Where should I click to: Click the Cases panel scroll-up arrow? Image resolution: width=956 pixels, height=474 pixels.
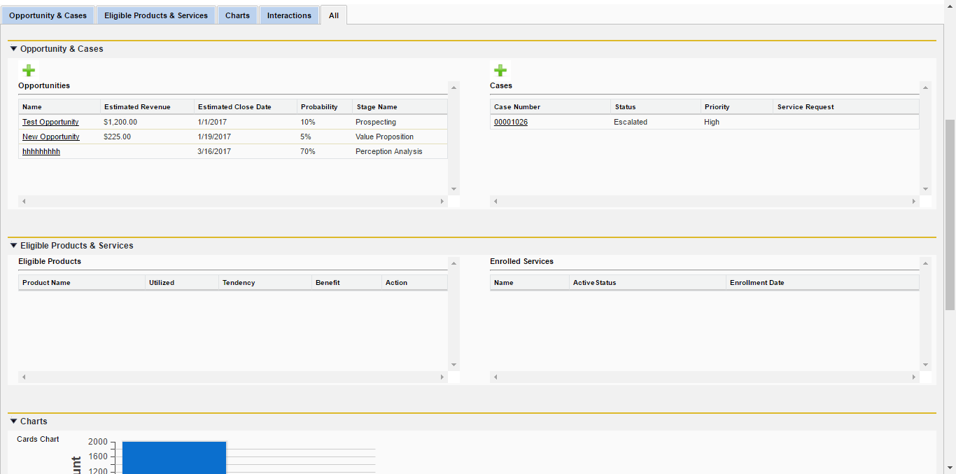click(x=926, y=88)
